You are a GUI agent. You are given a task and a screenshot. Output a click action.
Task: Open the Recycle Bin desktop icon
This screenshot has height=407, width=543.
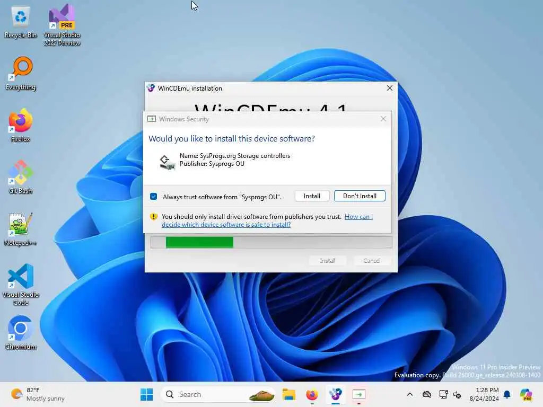[x=21, y=22]
